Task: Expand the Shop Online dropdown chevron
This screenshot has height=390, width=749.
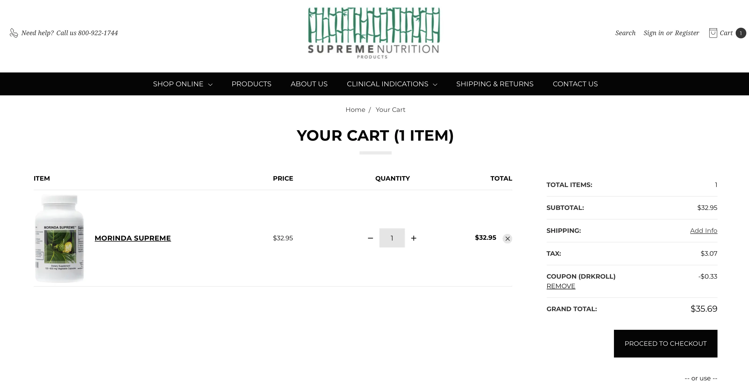Action: click(x=210, y=84)
